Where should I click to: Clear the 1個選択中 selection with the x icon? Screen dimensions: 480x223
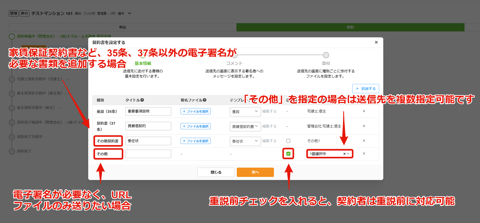(344, 154)
